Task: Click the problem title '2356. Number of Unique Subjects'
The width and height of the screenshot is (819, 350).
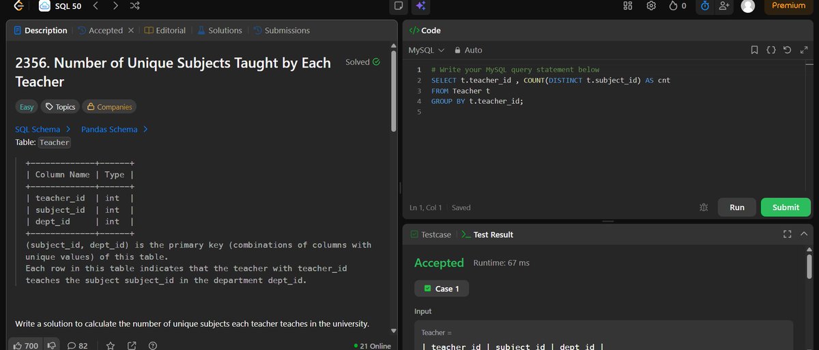Action: pos(173,72)
